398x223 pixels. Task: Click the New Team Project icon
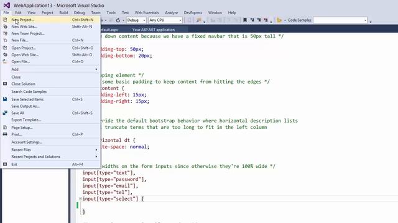point(5,33)
